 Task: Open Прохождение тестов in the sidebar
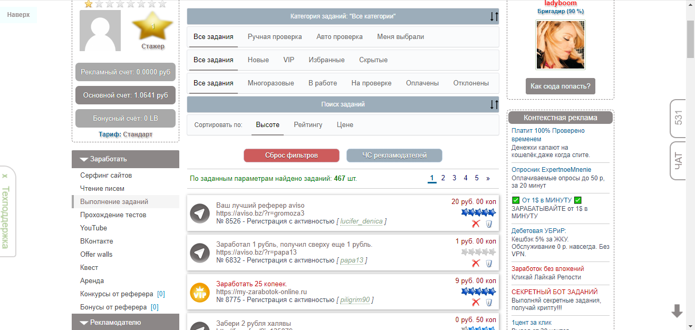(x=113, y=215)
